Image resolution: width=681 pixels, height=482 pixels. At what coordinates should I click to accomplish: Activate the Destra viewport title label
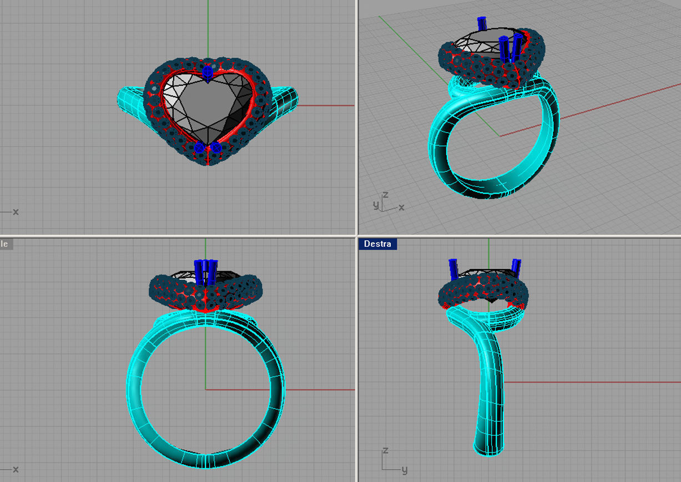377,244
